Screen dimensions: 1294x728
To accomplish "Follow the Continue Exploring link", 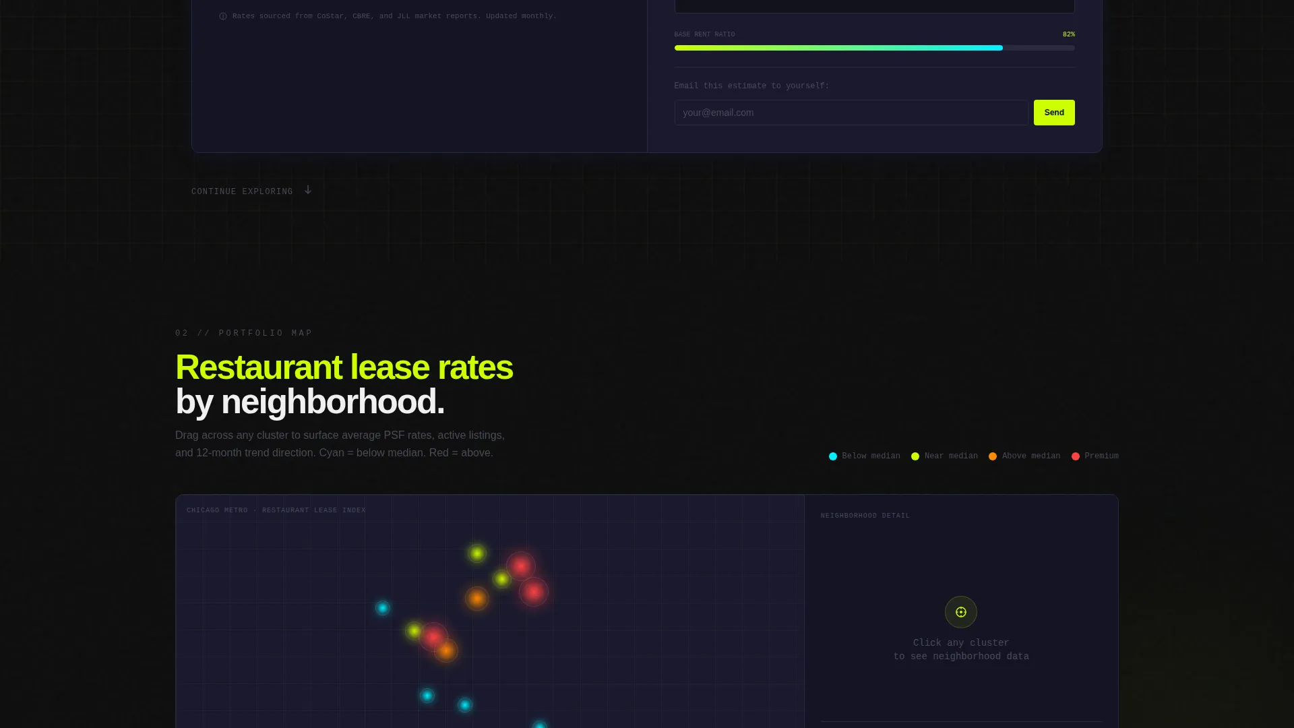I will point(252,191).
